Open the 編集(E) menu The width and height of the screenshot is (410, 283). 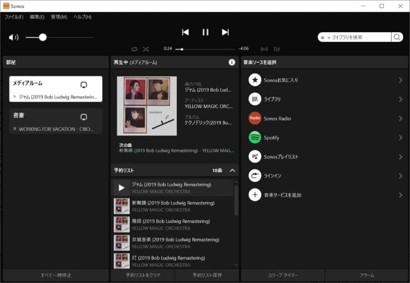point(37,17)
